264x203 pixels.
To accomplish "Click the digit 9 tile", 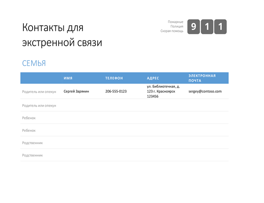I will click(x=194, y=26).
